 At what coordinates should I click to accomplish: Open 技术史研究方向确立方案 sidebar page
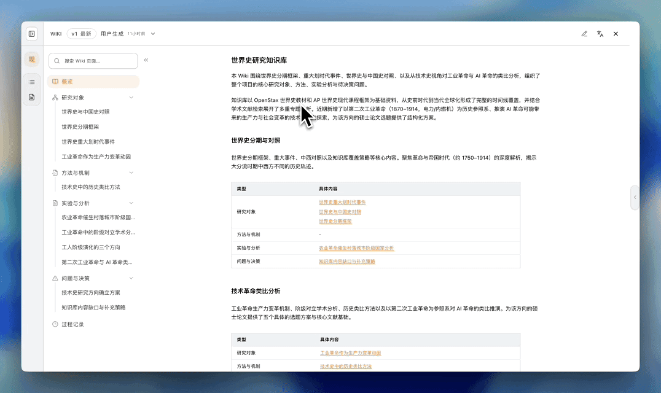[91, 293]
